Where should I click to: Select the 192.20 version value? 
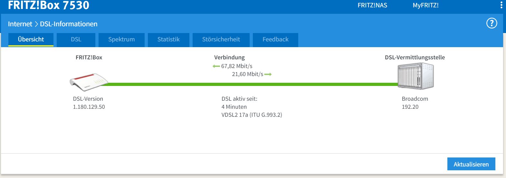pos(410,107)
